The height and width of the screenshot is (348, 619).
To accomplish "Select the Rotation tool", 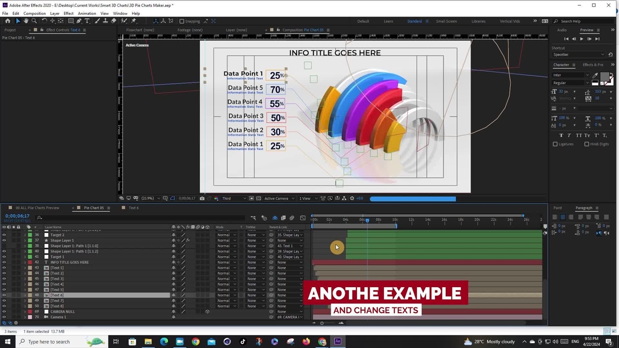I will tap(44, 21).
